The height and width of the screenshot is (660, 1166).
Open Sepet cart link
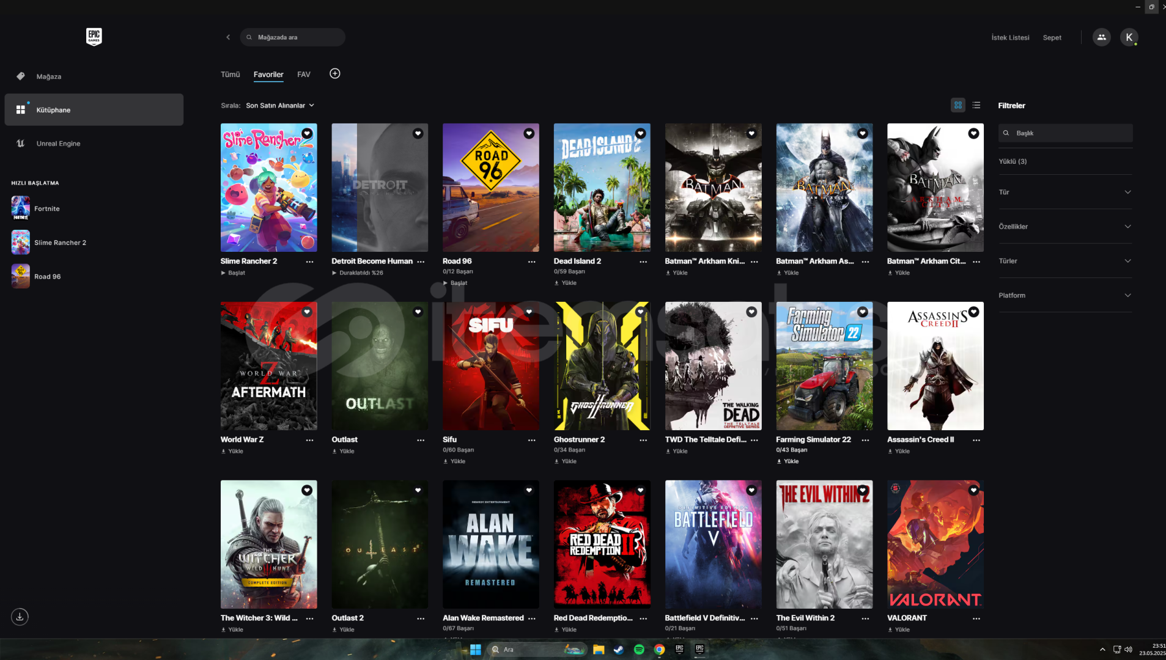1052,38
